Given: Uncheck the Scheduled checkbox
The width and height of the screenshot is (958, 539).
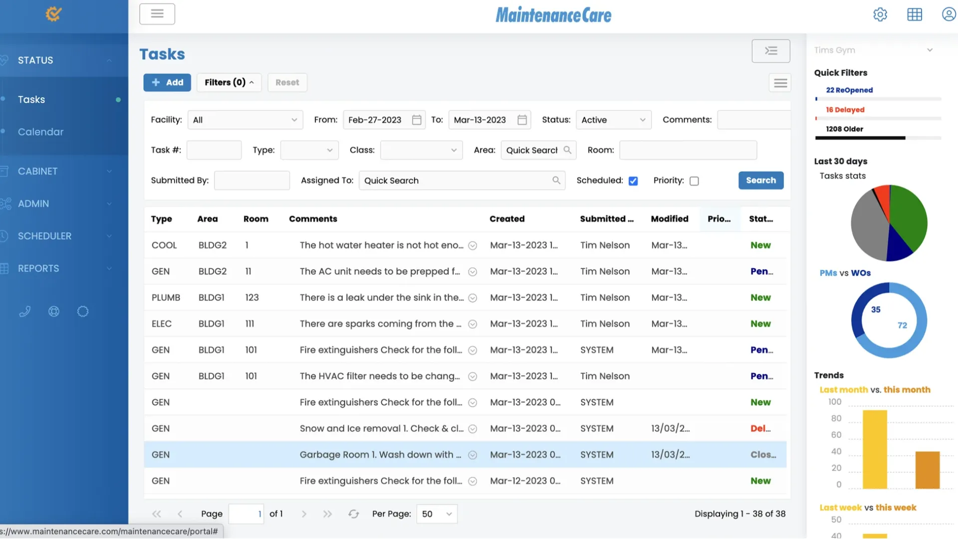Looking at the screenshot, I should pos(633,181).
